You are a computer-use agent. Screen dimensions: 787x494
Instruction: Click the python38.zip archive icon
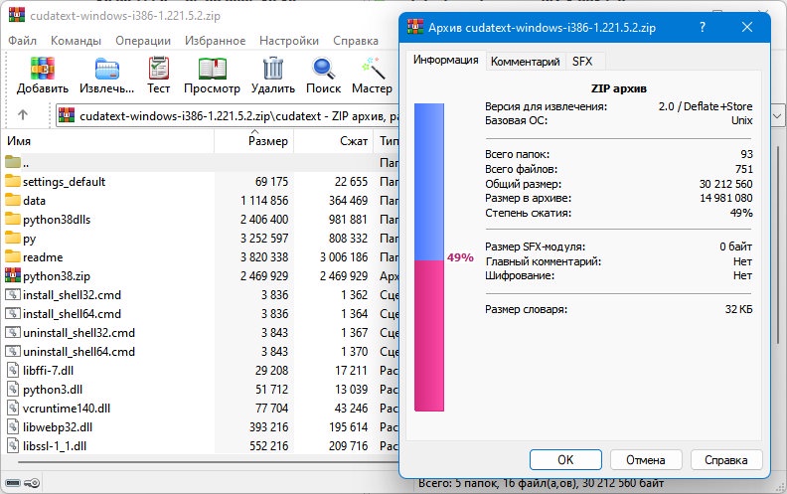point(13,275)
